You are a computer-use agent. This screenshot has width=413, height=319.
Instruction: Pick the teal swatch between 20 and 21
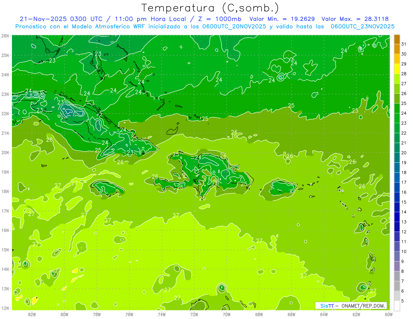tap(397, 148)
